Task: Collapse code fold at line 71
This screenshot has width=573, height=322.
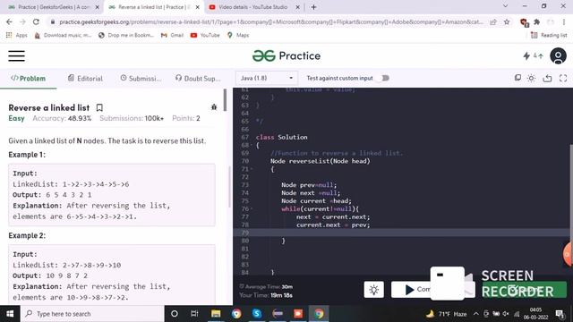Action: pyautogui.click(x=252, y=169)
